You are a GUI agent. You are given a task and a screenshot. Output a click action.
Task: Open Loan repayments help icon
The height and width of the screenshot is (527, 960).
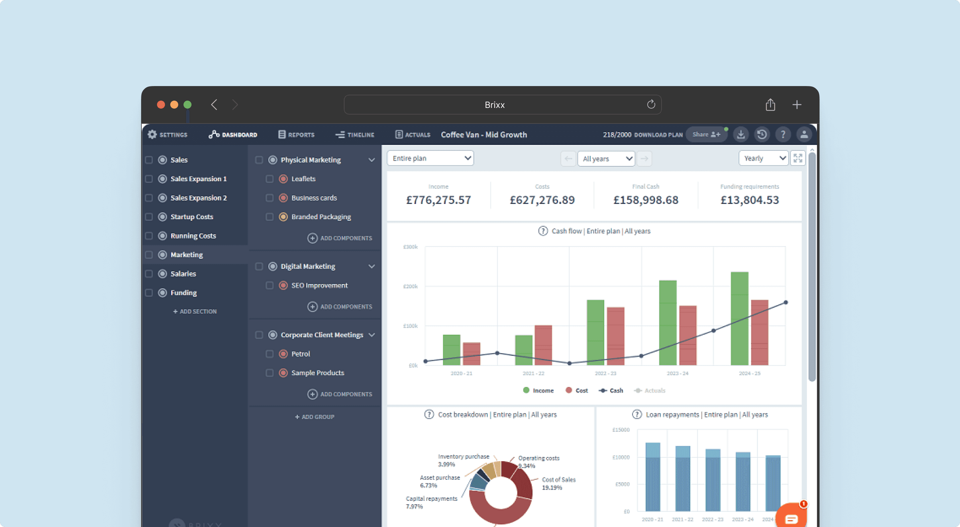(637, 414)
